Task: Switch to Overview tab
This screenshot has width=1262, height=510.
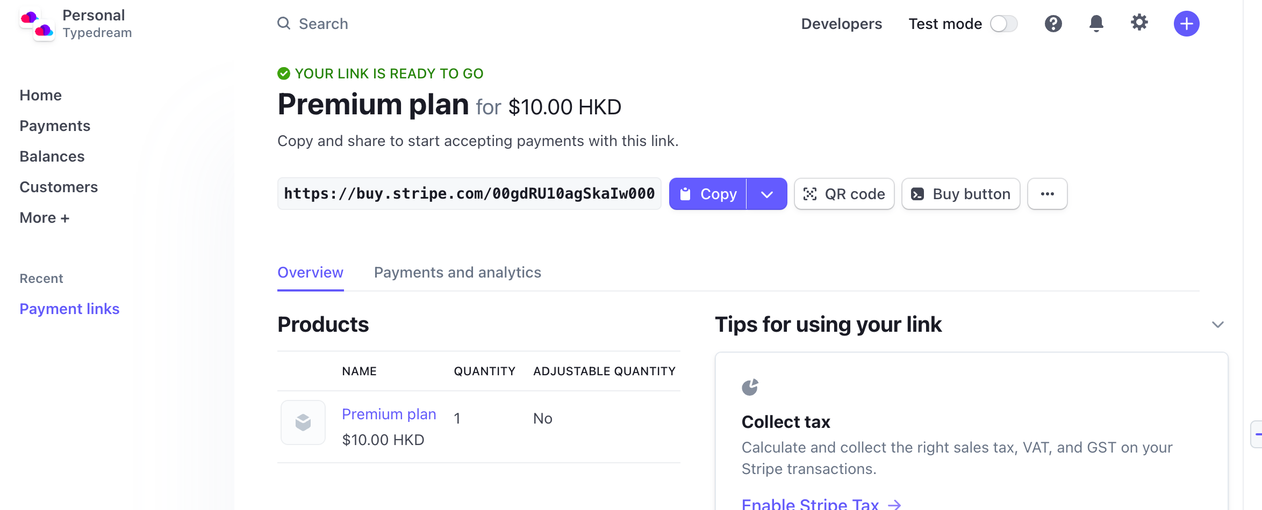Action: (x=310, y=273)
